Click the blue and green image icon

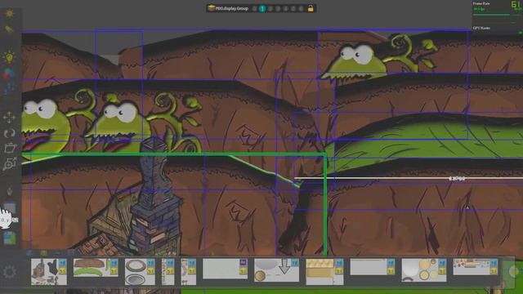coord(10,238)
